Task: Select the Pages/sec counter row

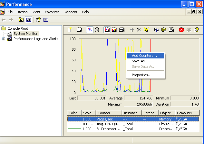Action: click(x=133, y=119)
